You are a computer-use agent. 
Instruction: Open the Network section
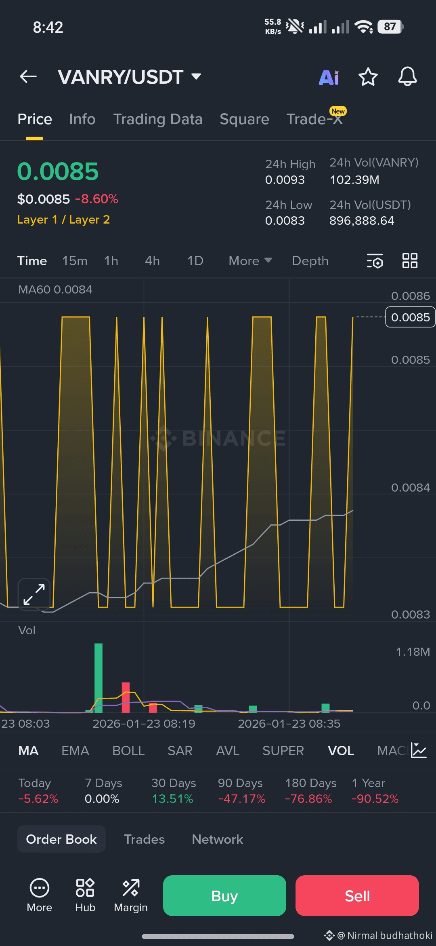click(x=218, y=839)
